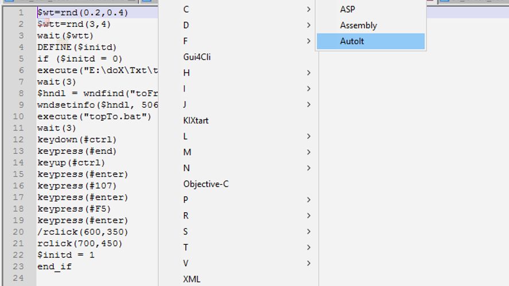Choose KIXtart from the language list

pyautogui.click(x=195, y=120)
